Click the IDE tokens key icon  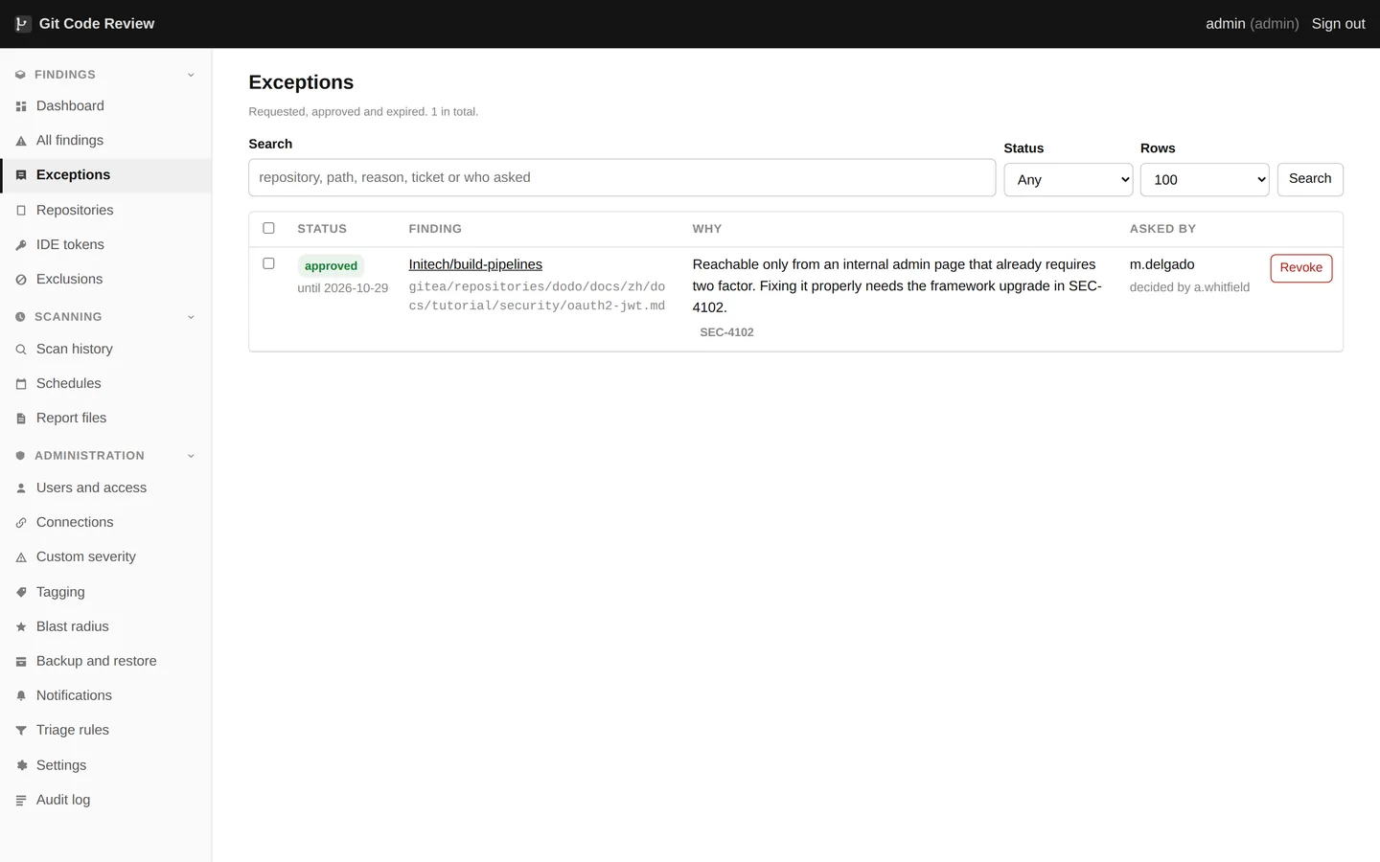click(x=21, y=245)
